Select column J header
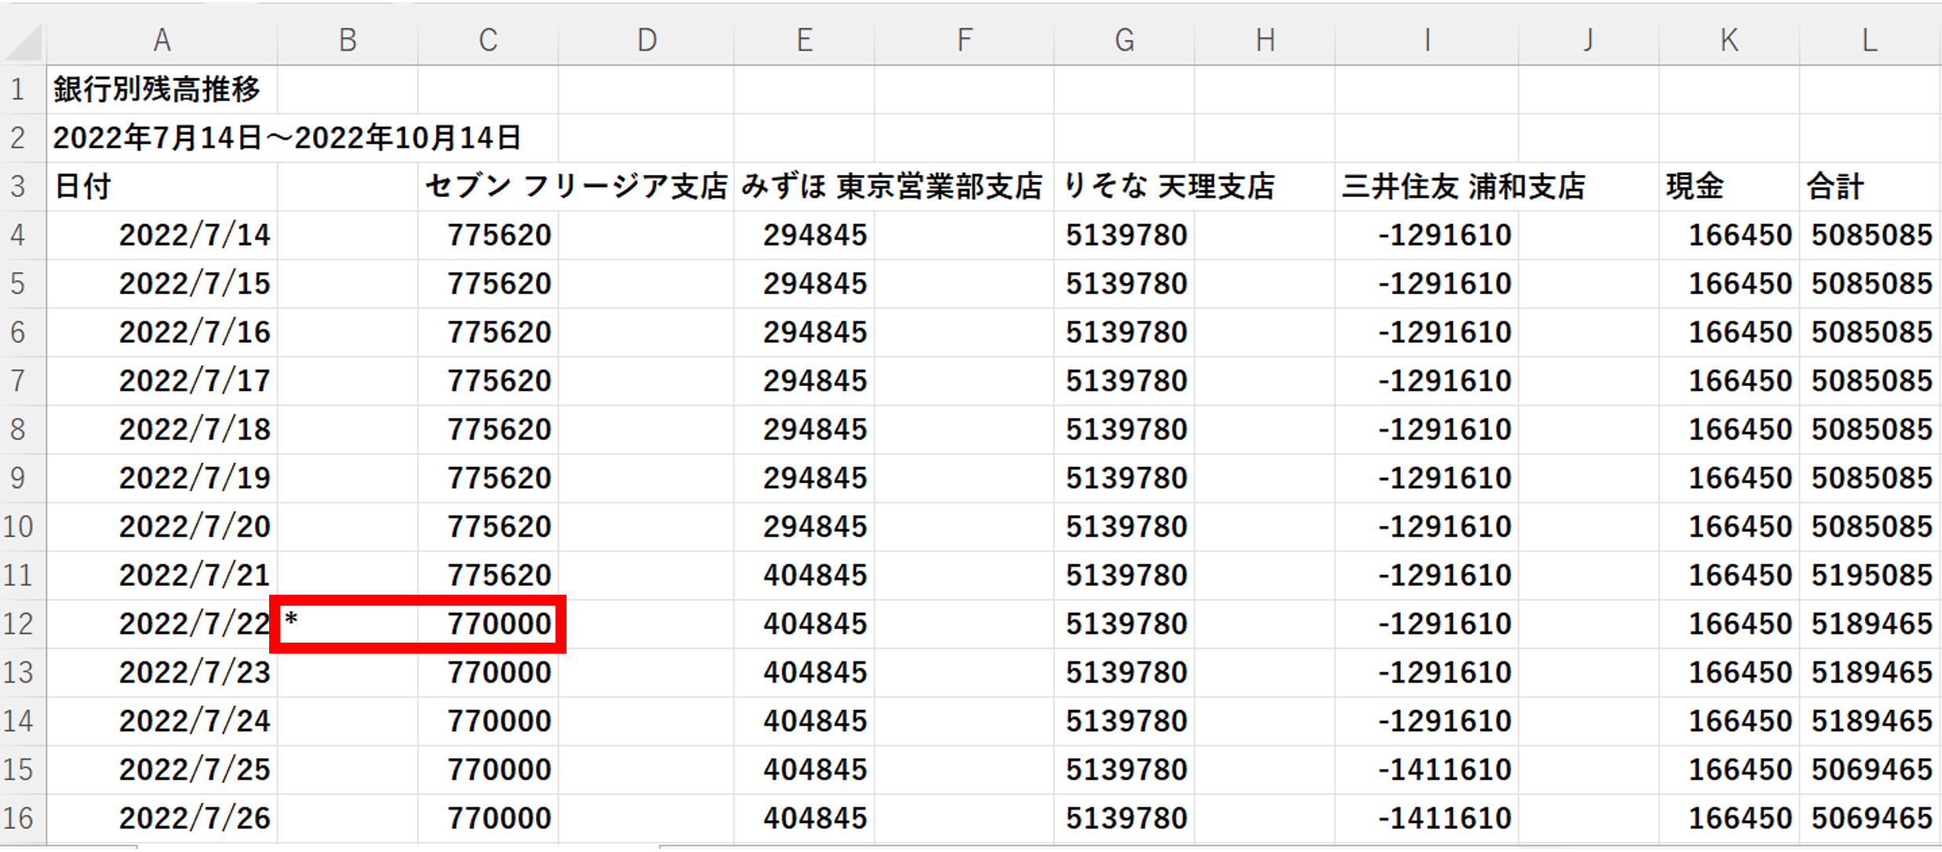 pyautogui.click(x=1589, y=39)
